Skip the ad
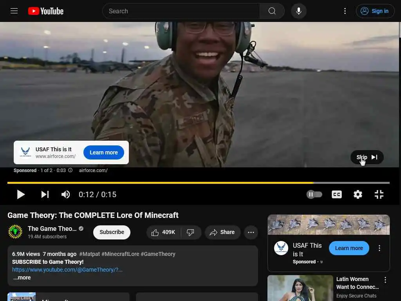The width and height of the screenshot is (401, 301). point(367,157)
